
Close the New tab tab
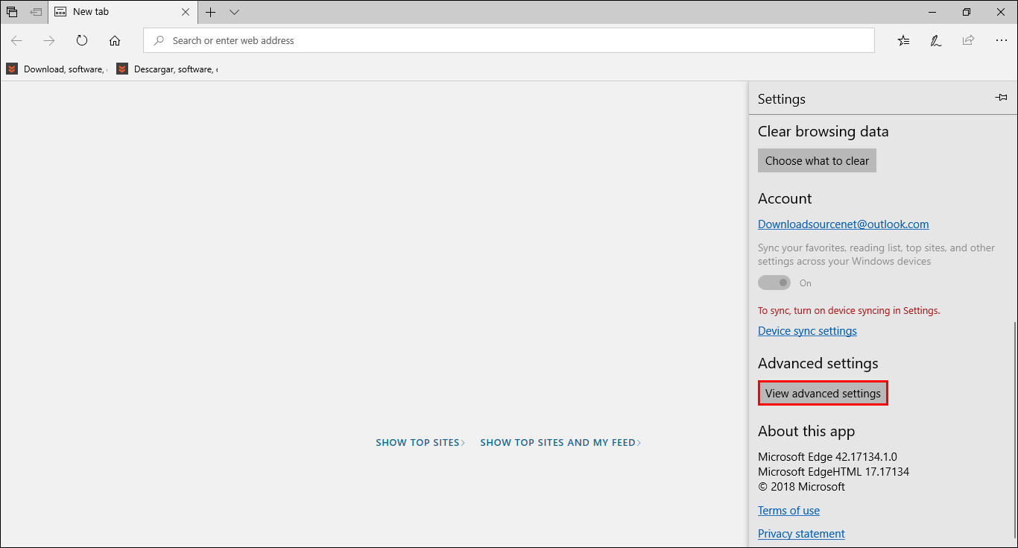186,12
